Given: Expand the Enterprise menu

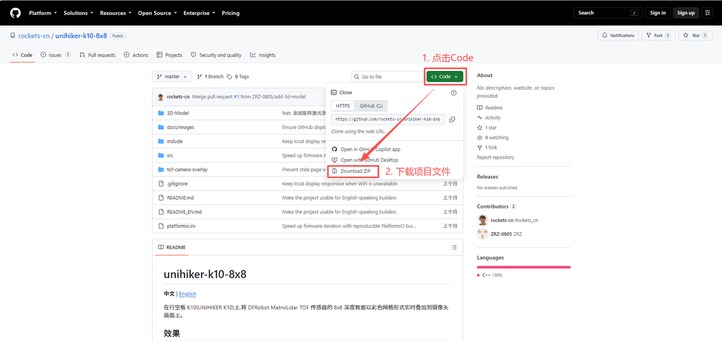Looking at the screenshot, I should click(x=199, y=13).
